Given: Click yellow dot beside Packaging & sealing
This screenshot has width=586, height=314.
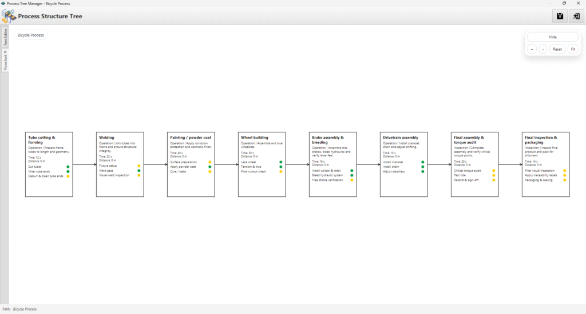Looking at the screenshot, I should coord(564,180).
